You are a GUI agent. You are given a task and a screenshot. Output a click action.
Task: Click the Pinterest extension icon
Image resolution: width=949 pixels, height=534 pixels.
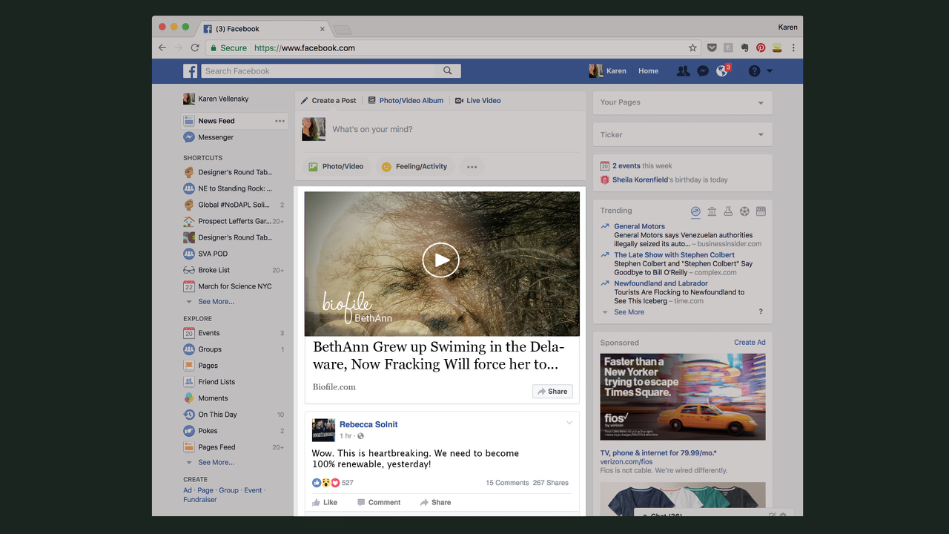coord(761,47)
